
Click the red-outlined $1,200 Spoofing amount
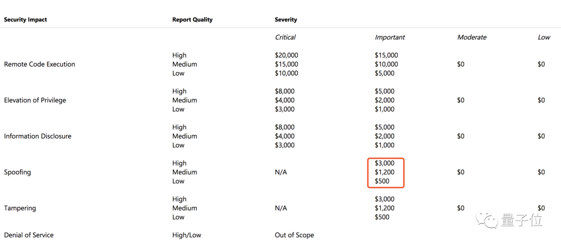click(384, 172)
